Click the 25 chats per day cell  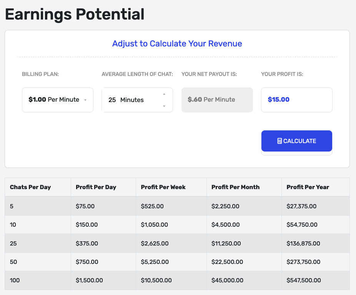tap(38, 243)
